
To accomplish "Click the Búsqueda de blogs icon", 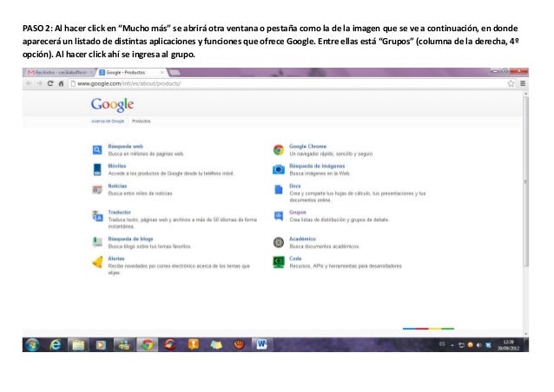I will 97,242.
